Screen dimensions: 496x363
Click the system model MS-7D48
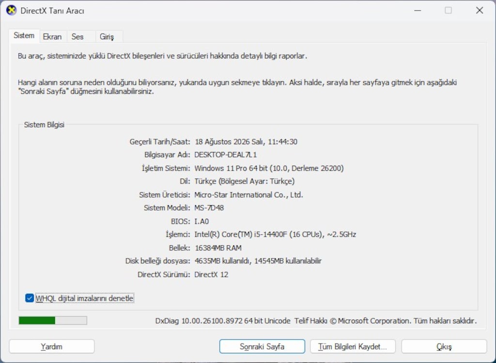coord(209,208)
